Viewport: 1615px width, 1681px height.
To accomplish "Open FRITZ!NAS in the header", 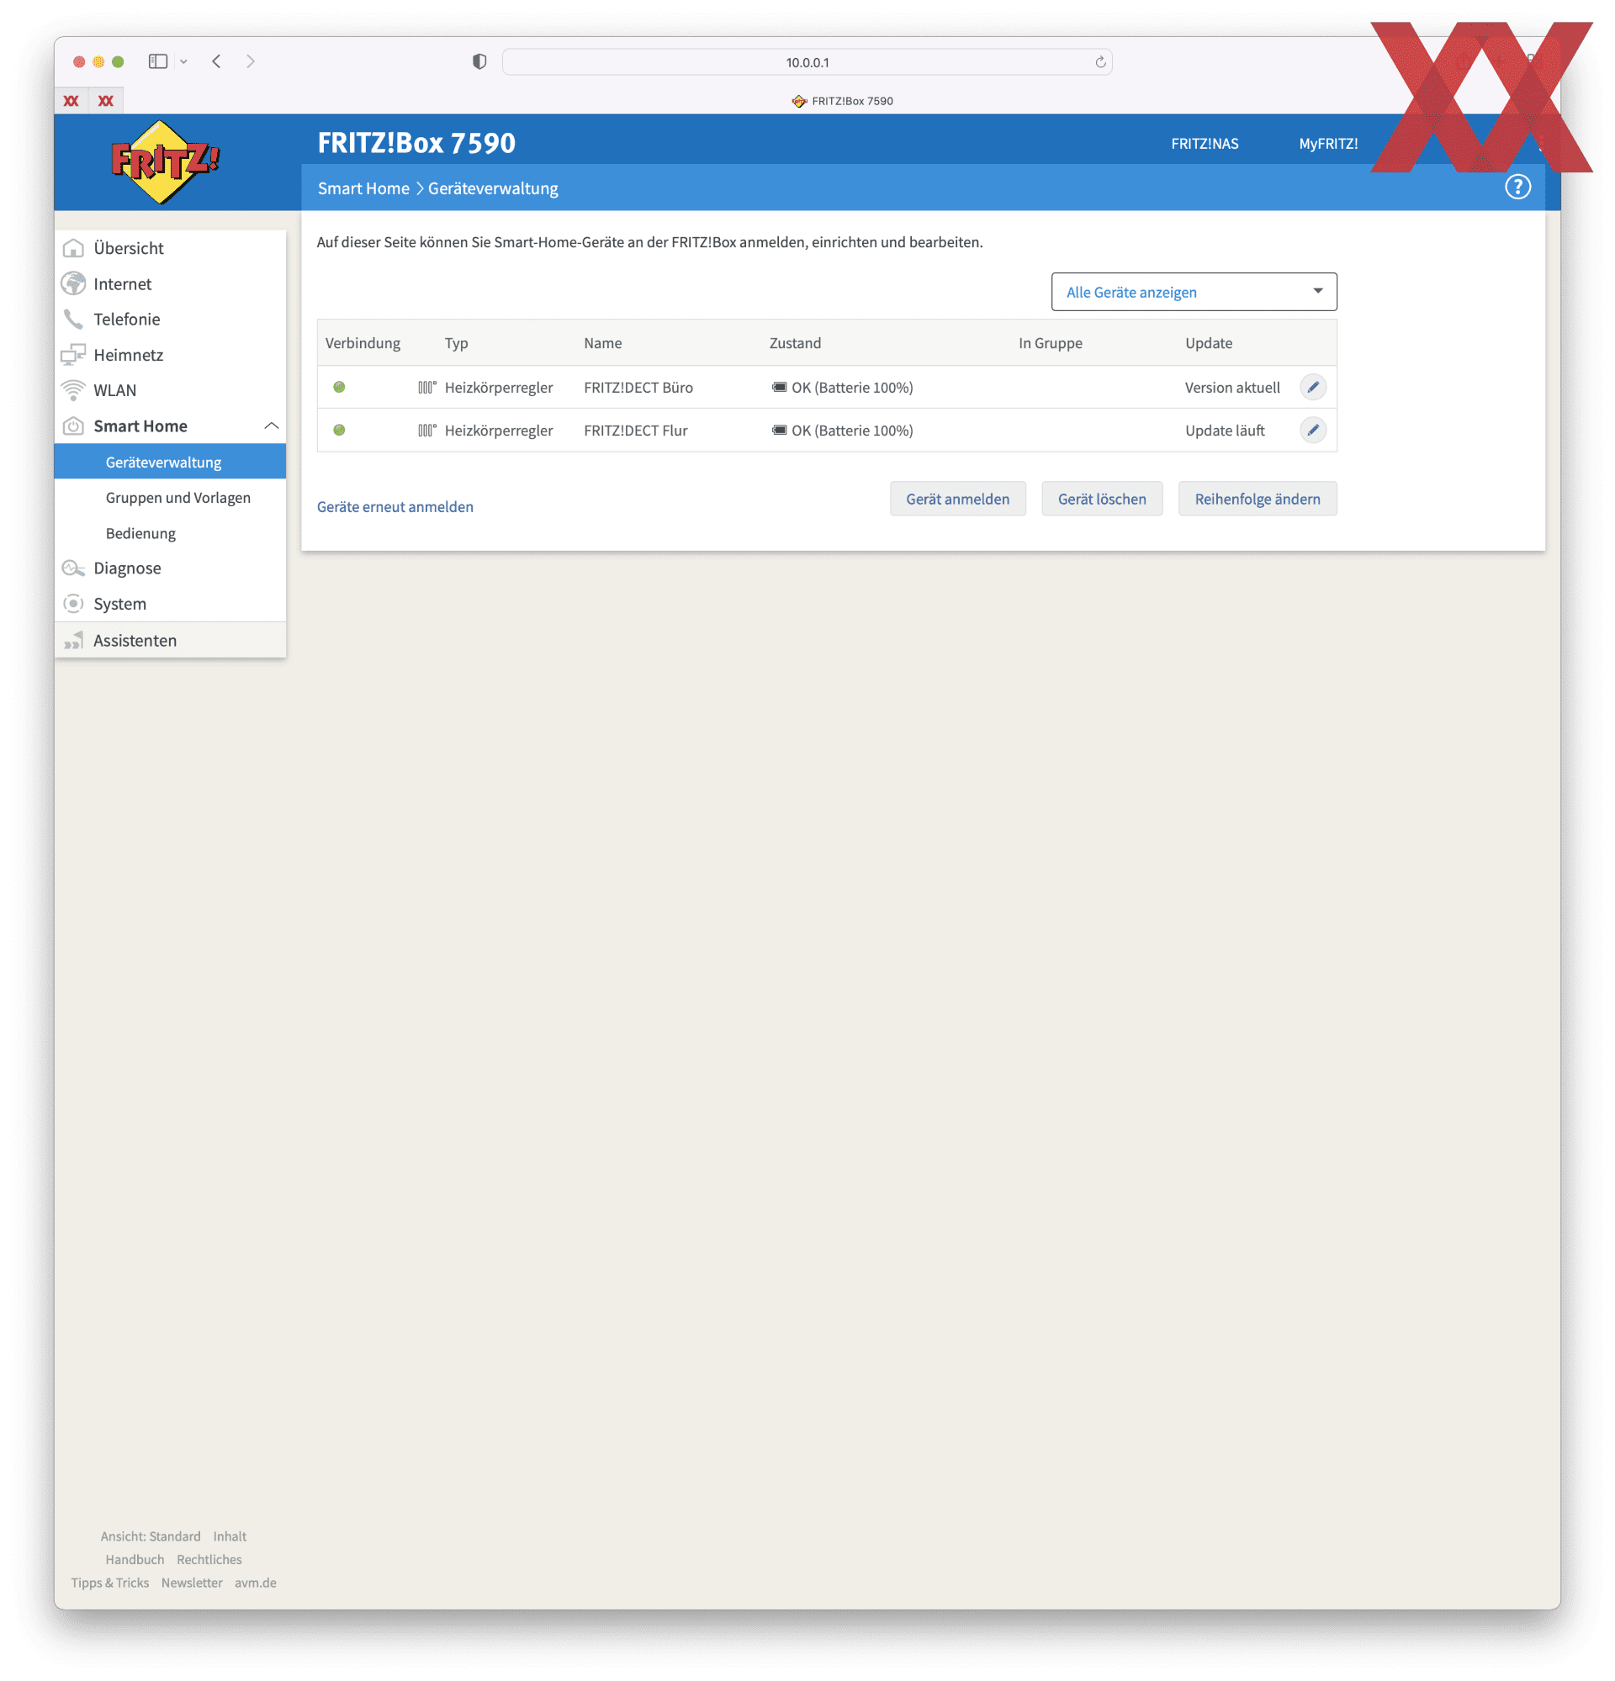I will [x=1205, y=143].
